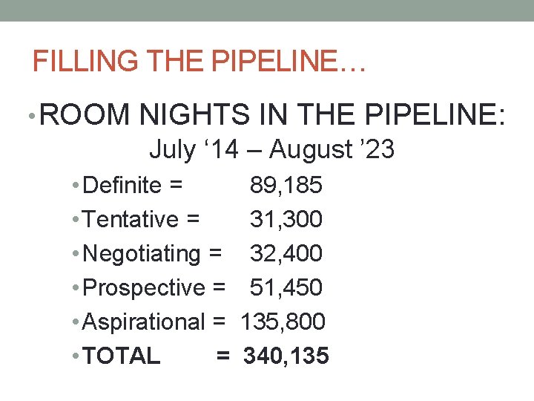Select the 135,800 value
Viewport: 534px width, 401px height.
coord(283,322)
